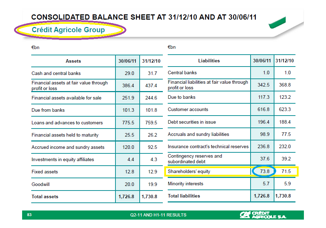Click the green ribbon graphic at top right
Image resolution: width=326 pixels, height=228 pixels.
277,23
